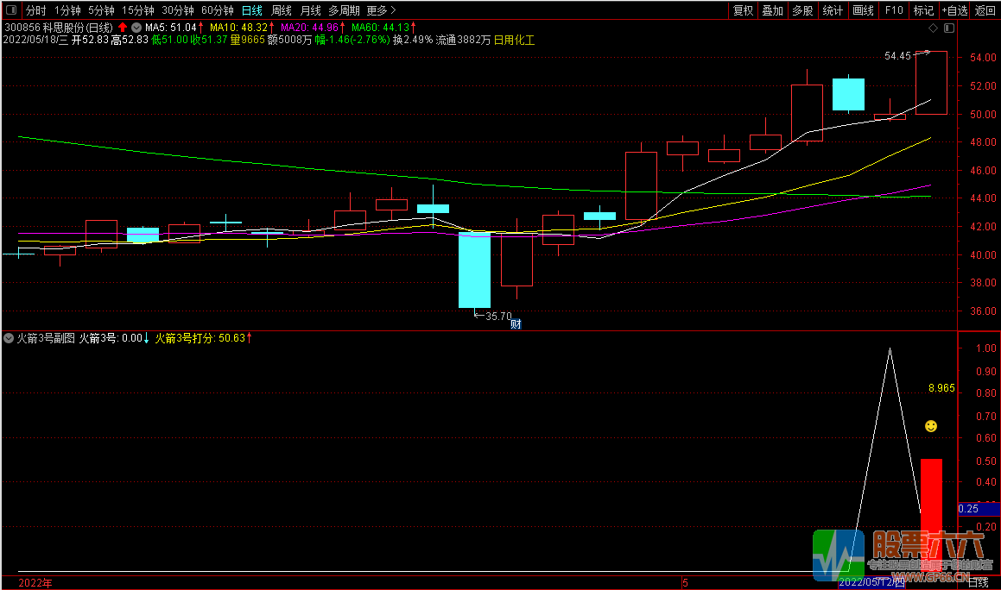Screen dimensions: 1001x590
Task: Open the 多周期 multi-period view
Action: 344,10
